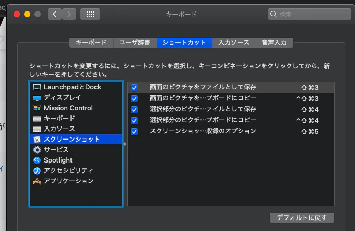Screen dimensions: 355x231
Task: Select the LaunchpadとDock icon in sidebar
Action: point(37,87)
